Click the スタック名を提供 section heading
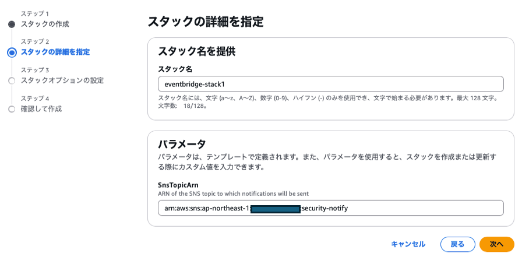Screen dimensions: 522x274 (196, 51)
